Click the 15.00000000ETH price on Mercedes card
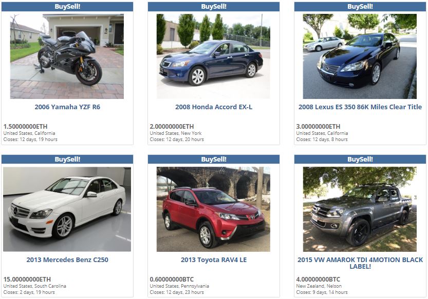Image resolution: width=428 pixels, height=299 pixels. [27, 280]
